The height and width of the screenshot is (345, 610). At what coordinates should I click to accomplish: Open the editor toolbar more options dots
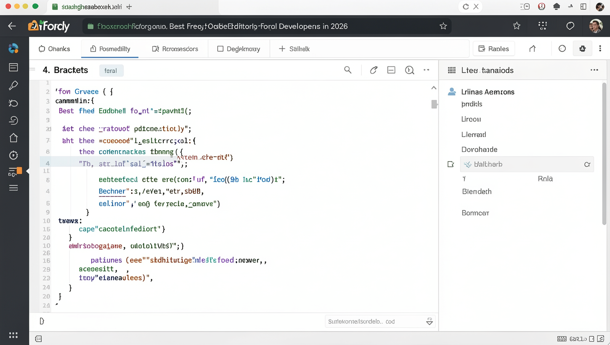click(427, 70)
